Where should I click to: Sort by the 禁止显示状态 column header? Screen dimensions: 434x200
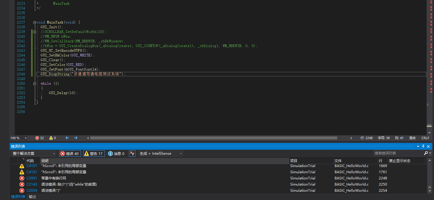click(x=407, y=161)
